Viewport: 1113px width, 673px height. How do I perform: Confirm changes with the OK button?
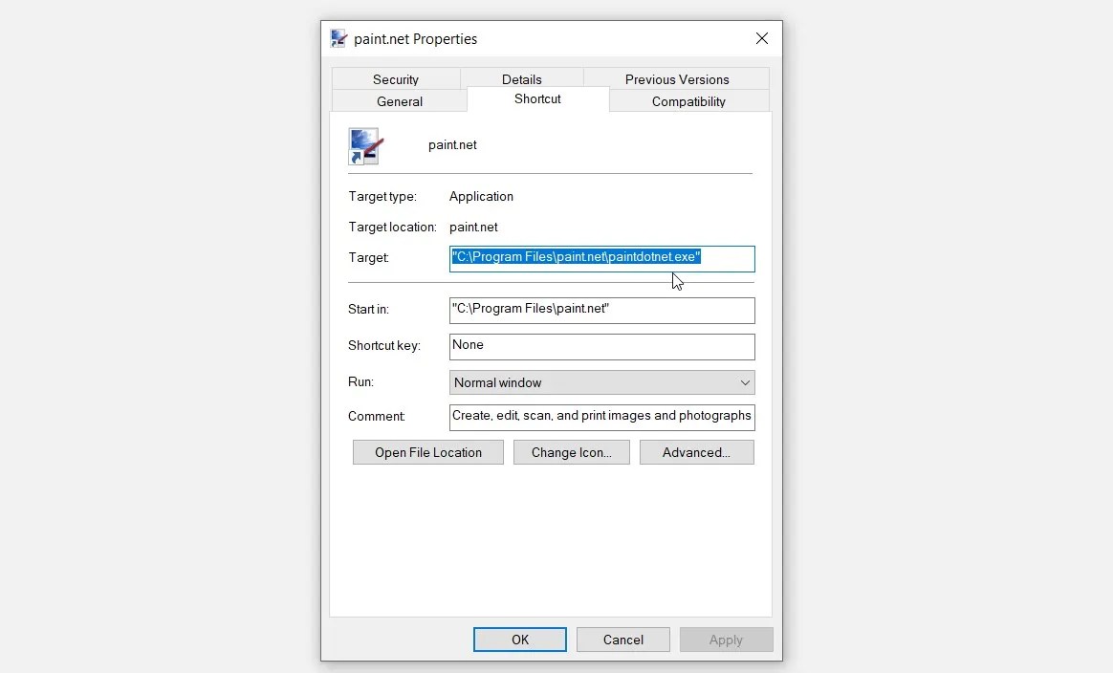click(x=519, y=640)
